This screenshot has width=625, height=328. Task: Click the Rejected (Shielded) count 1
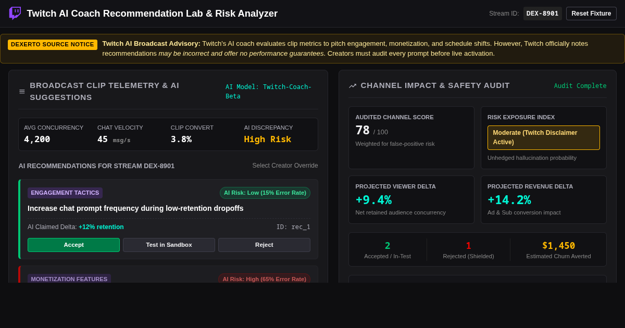468,245
